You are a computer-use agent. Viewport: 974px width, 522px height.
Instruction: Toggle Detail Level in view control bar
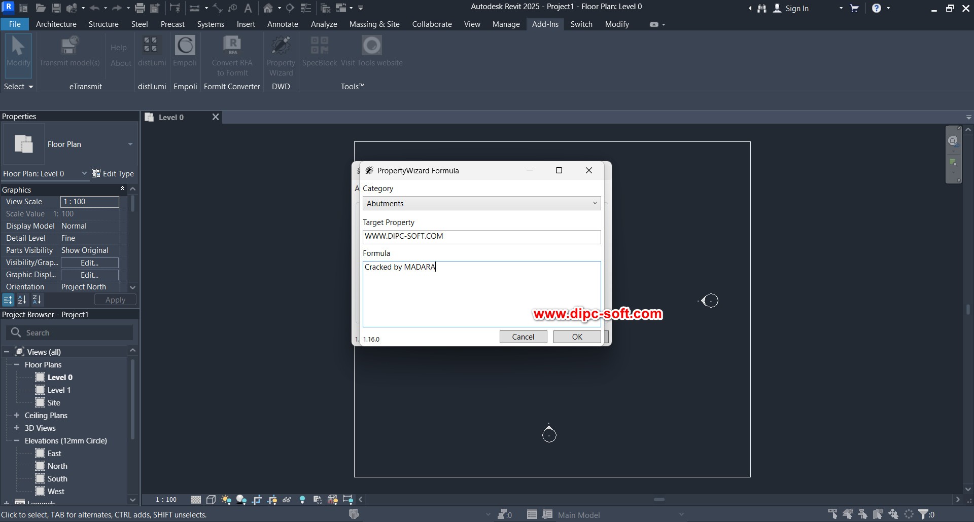point(196,500)
